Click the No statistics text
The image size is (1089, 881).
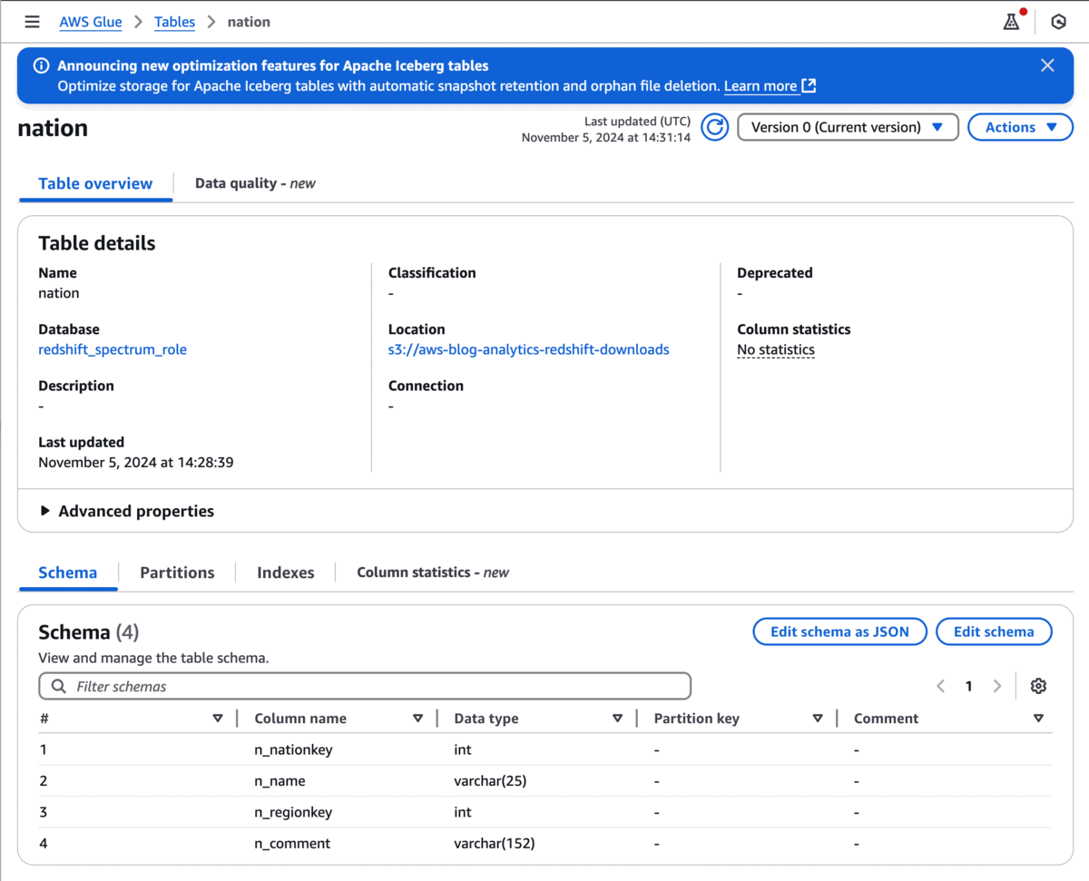pos(776,349)
